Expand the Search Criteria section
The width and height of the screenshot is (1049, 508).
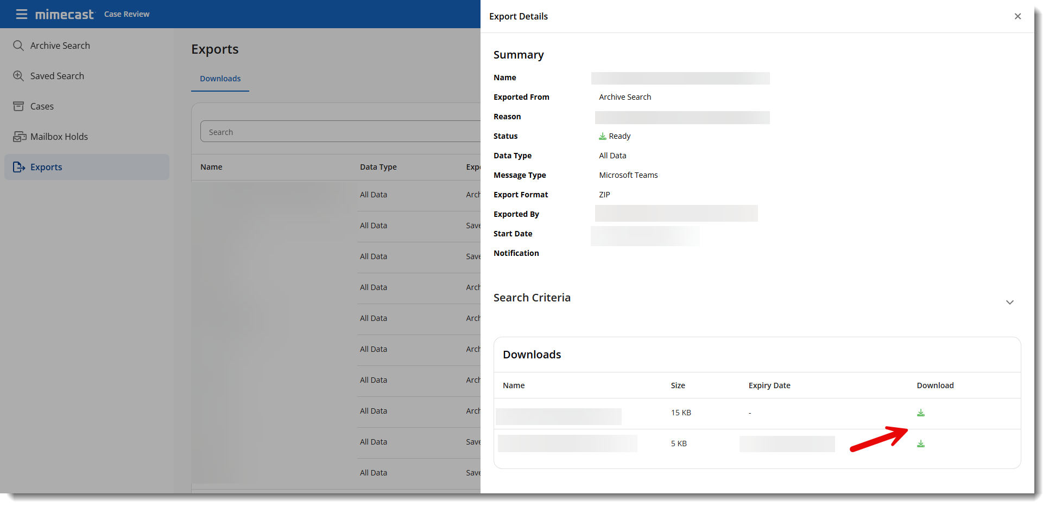click(x=1009, y=303)
